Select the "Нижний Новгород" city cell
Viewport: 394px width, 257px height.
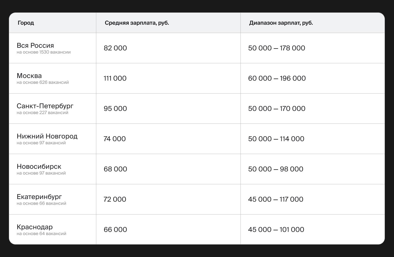(47, 136)
